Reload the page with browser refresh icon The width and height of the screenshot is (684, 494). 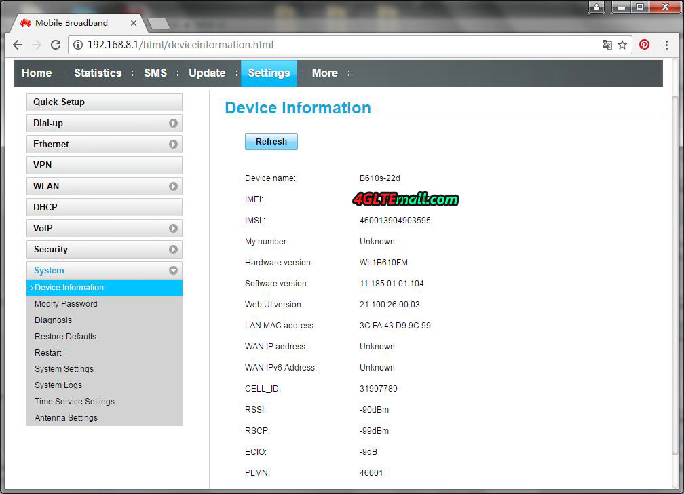[56, 45]
